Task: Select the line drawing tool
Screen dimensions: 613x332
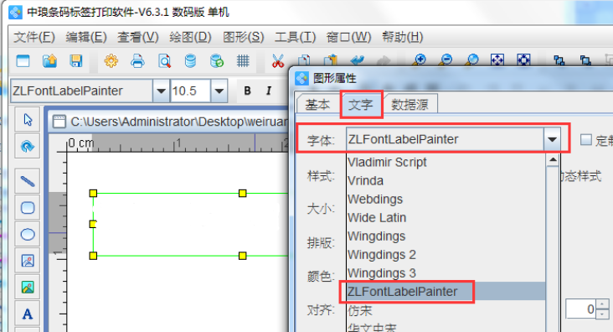Action: point(28,181)
